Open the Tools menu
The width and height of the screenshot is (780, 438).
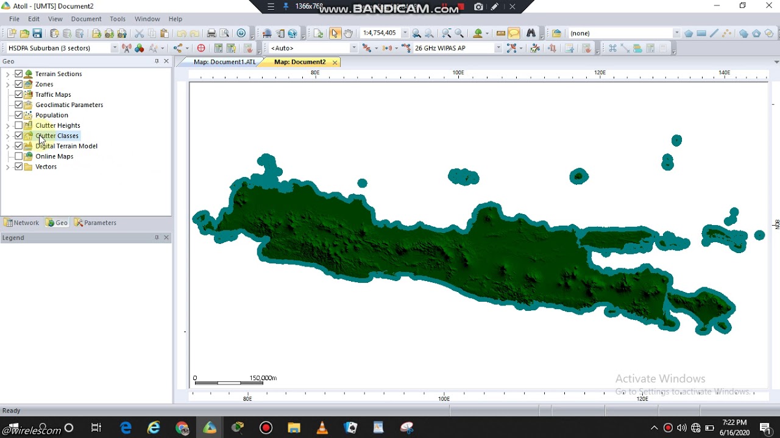pyautogui.click(x=118, y=19)
